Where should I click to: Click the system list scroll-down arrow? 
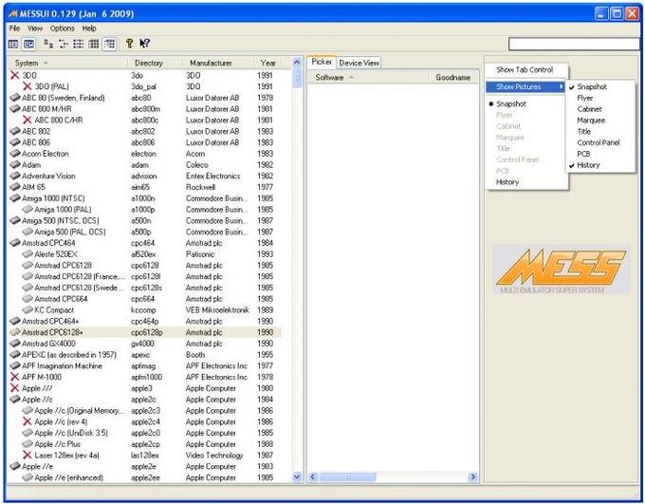[x=297, y=476]
